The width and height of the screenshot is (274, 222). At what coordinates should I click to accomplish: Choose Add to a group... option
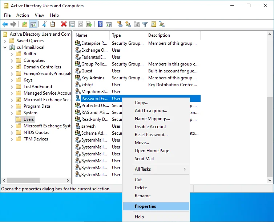point(156,111)
